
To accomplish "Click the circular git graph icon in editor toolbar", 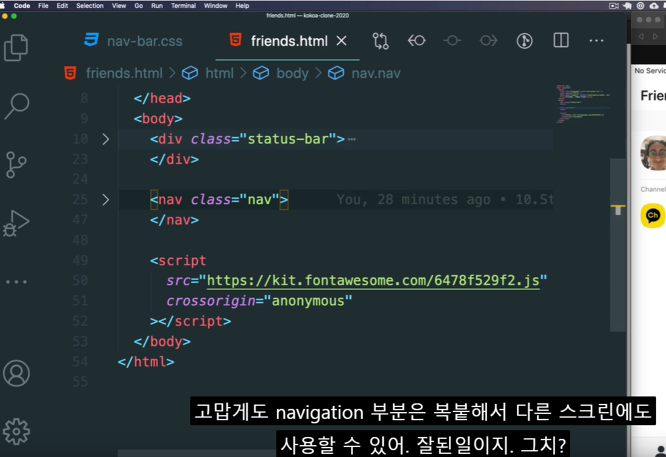I will point(524,41).
